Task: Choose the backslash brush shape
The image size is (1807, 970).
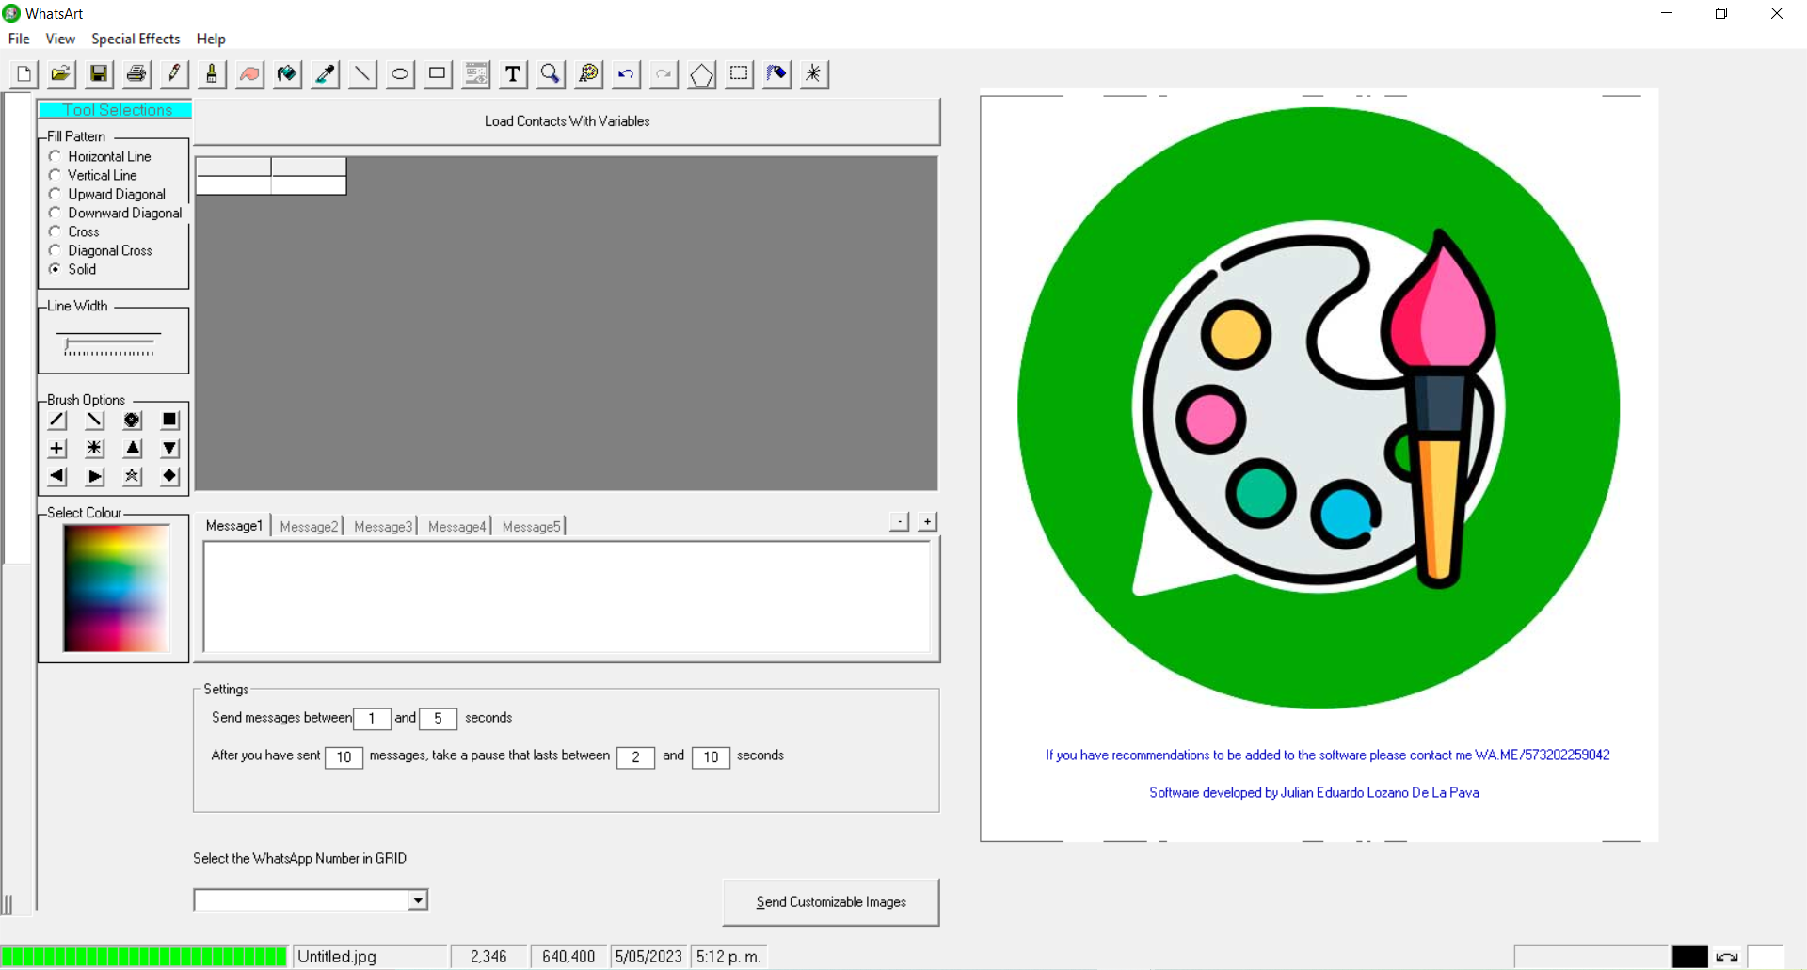Action: pos(95,421)
